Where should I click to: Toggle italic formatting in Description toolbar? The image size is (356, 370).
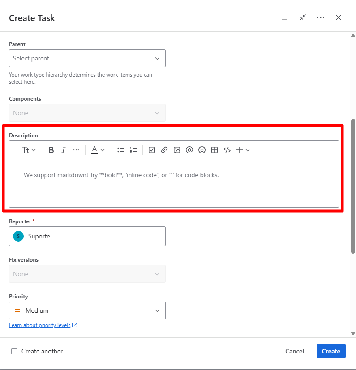[63, 150]
